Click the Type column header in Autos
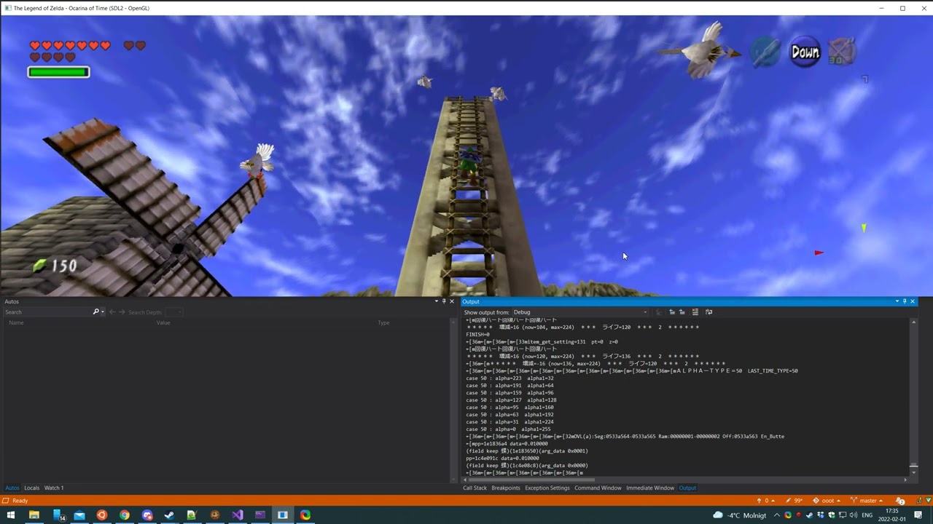The width and height of the screenshot is (933, 524). coord(383,322)
